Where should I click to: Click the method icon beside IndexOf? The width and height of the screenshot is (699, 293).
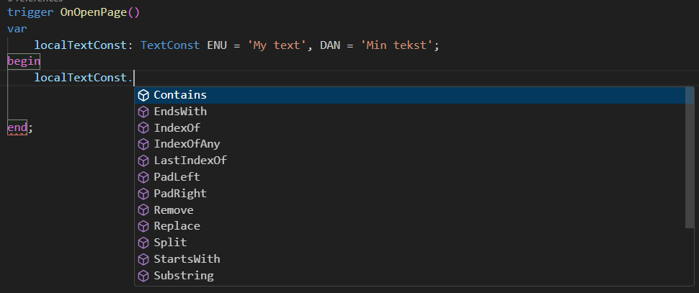143,128
